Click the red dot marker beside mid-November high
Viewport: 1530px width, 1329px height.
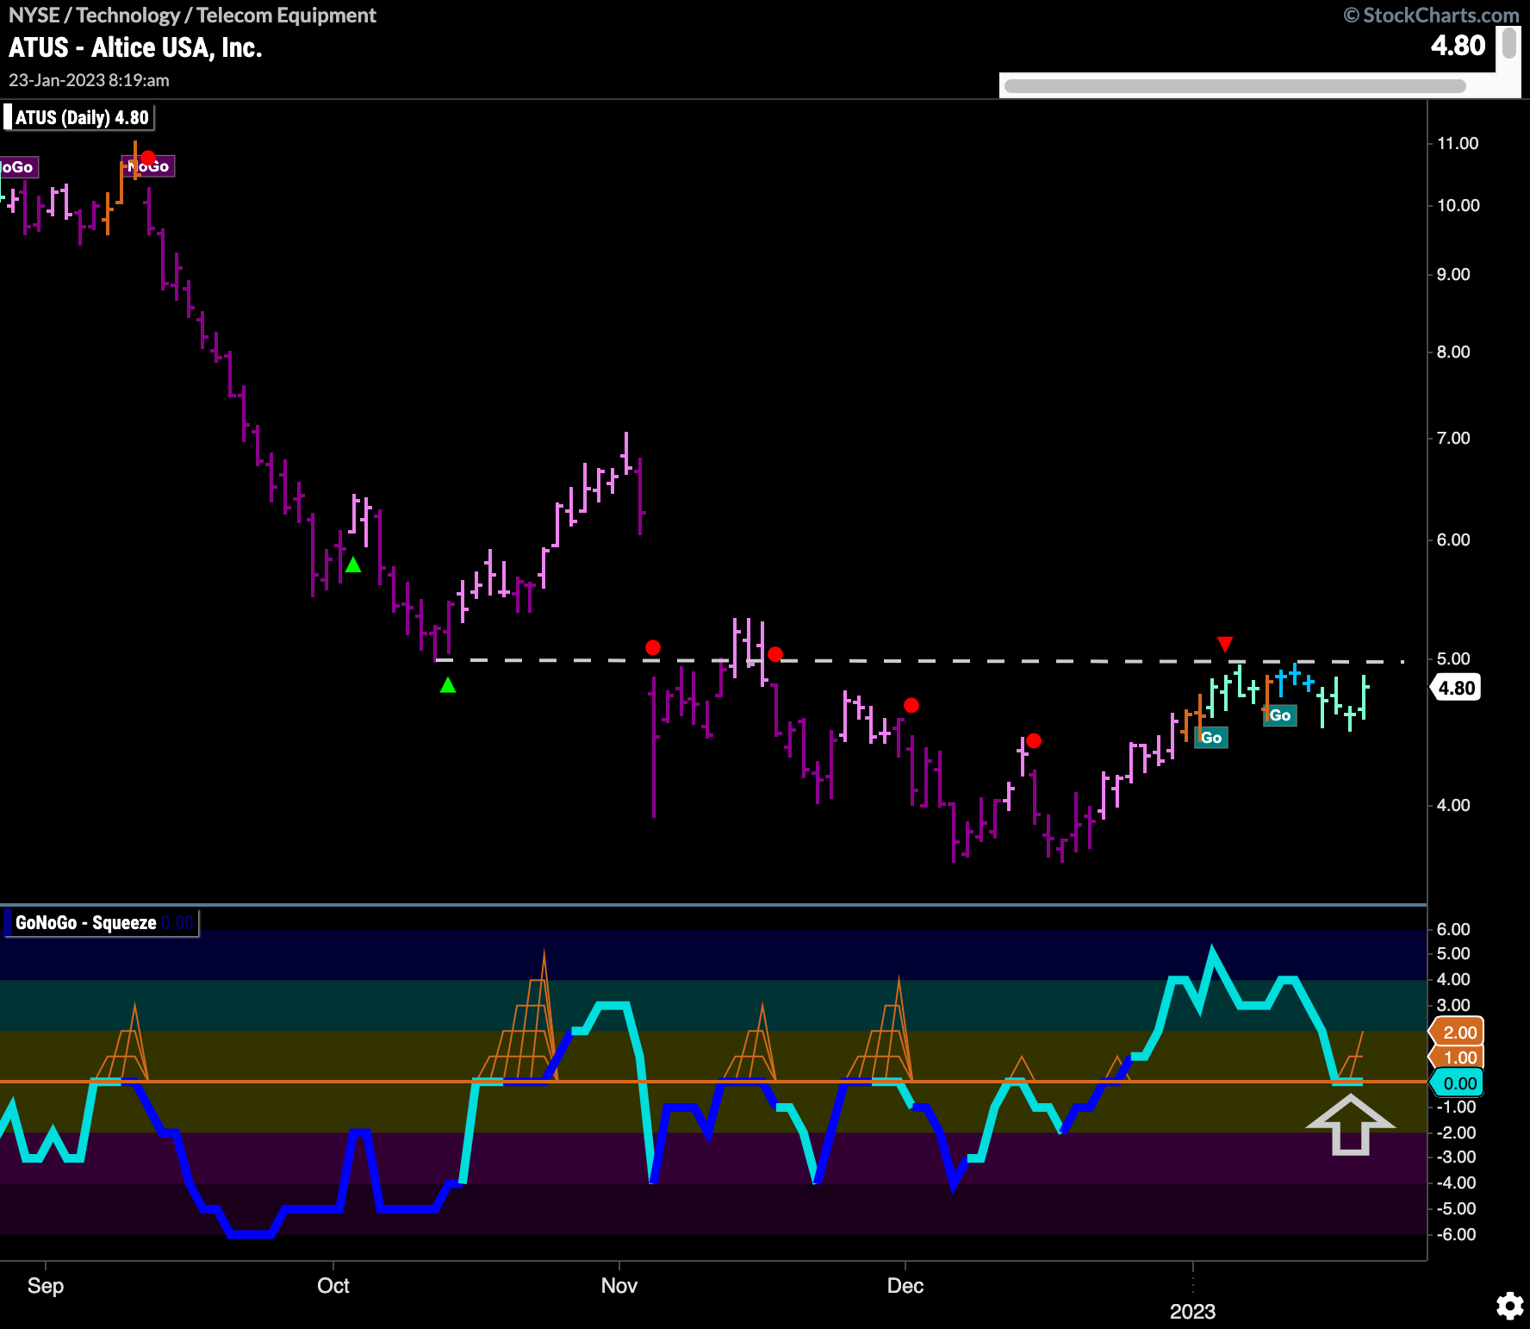pyautogui.click(x=775, y=654)
